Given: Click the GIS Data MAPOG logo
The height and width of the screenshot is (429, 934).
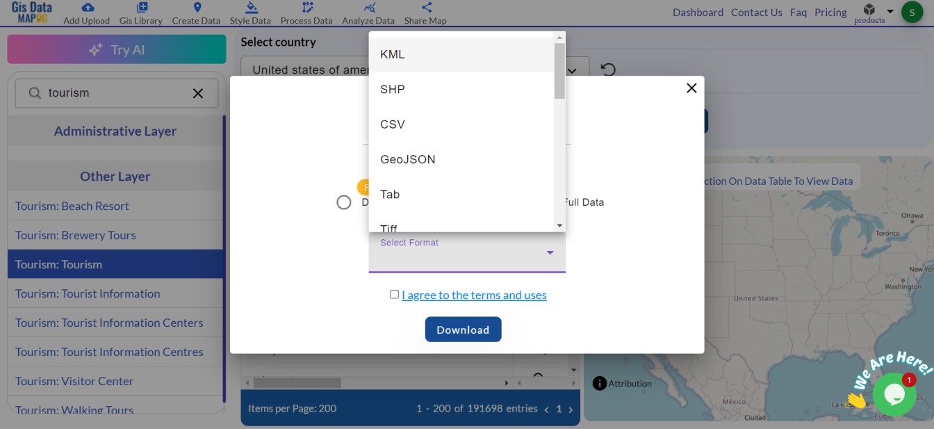Looking at the screenshot, I should click(x=32, y=12).
